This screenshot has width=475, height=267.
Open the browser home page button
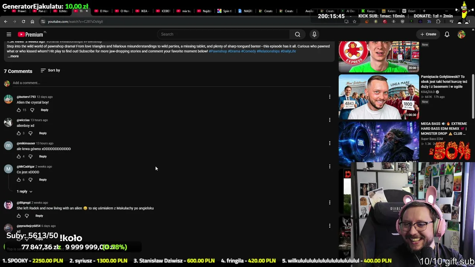32,22
